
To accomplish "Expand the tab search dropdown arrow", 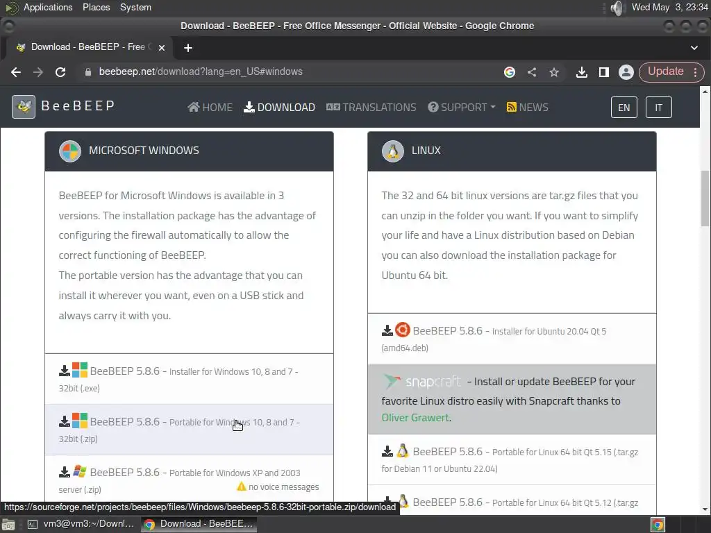I will pyautogui.click(x=694, y=48).
